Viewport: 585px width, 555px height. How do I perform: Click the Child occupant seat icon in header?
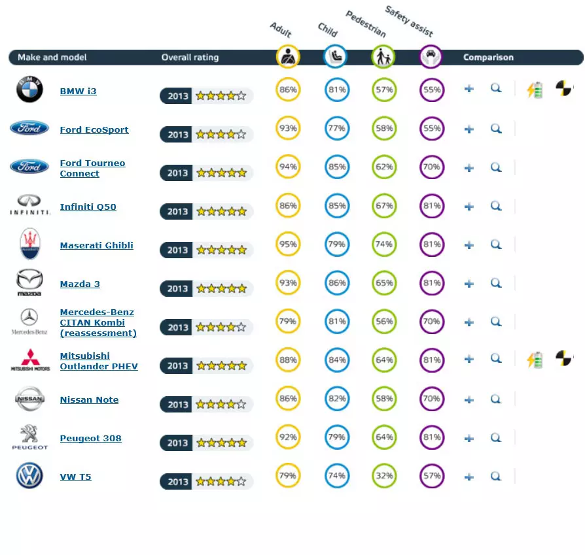click(x=336, y=58)
